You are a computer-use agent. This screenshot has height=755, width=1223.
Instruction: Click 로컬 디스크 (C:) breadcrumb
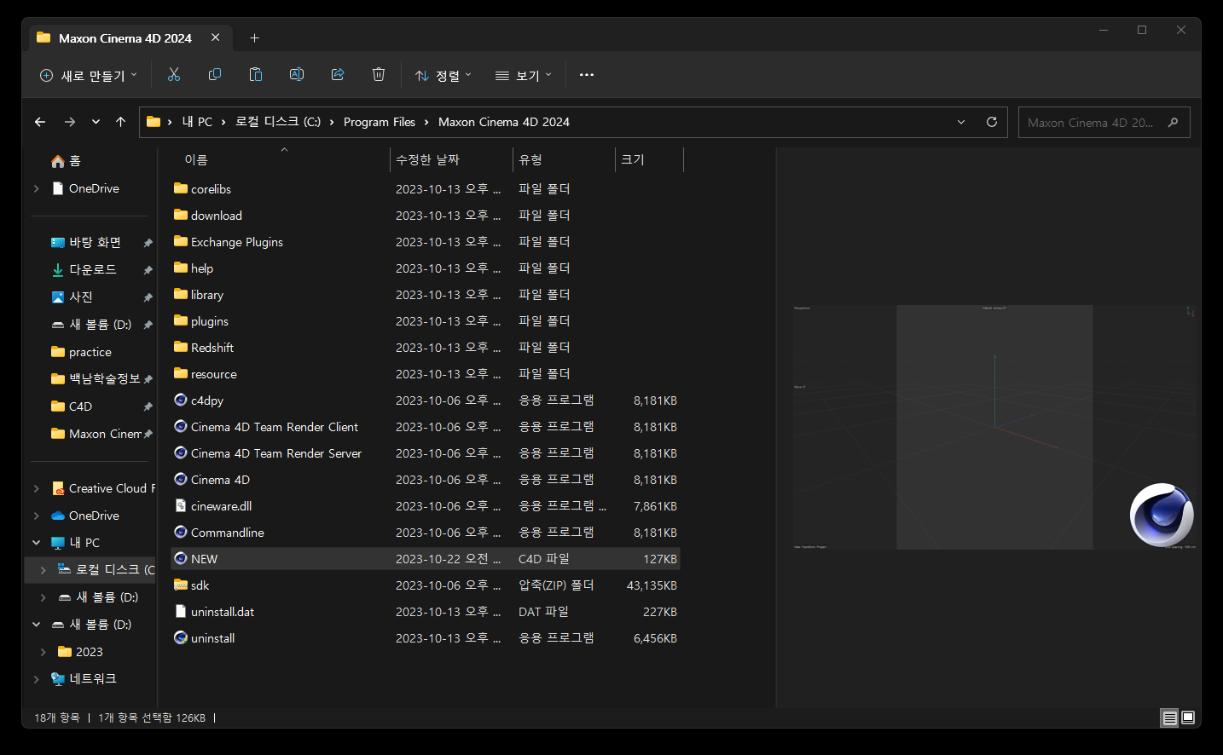[278, 122]
